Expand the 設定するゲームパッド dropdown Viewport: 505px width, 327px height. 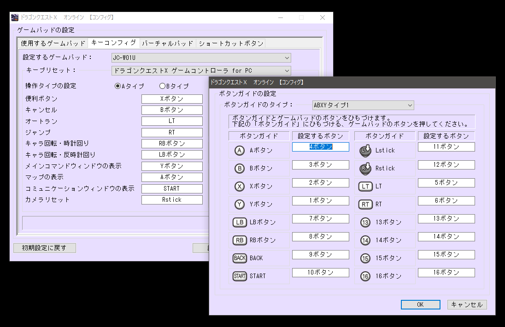coord(201,58)
